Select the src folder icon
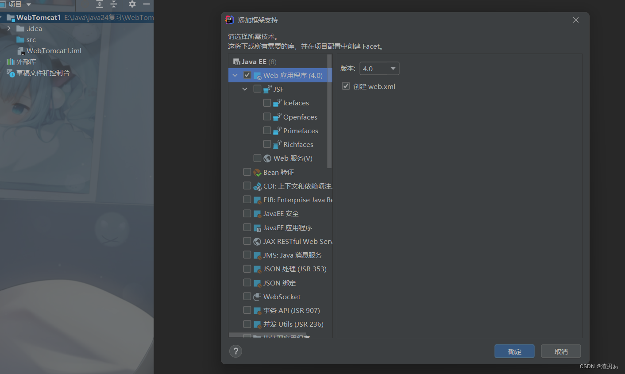The image size is (625, 374). click(20, 39)
